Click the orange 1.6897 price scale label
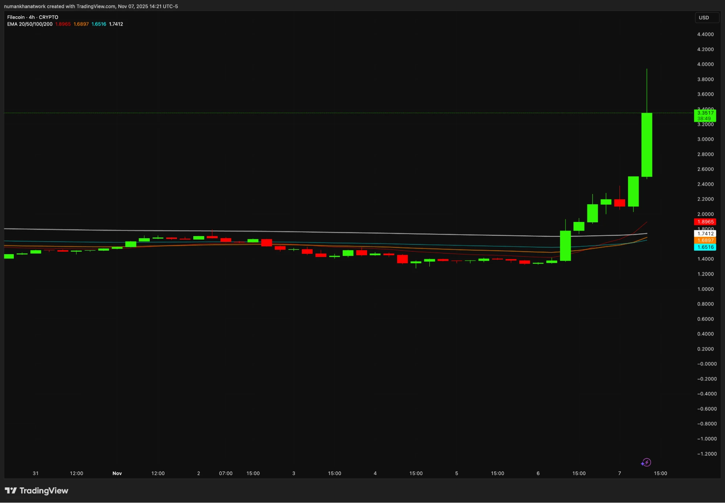Viewport: 725px width, 503px height. coord(705,240)
